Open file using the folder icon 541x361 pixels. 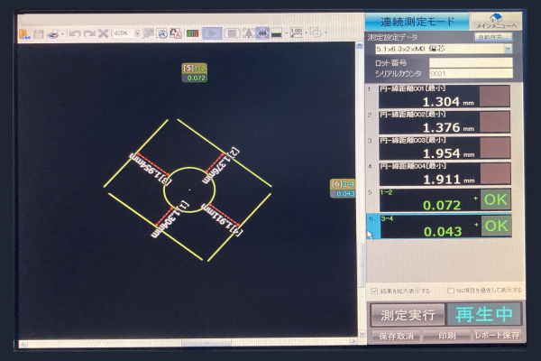pos(24,34)
